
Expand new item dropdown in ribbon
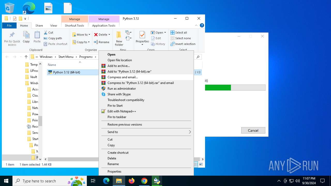pyautogui.click(x=129, y=33)
